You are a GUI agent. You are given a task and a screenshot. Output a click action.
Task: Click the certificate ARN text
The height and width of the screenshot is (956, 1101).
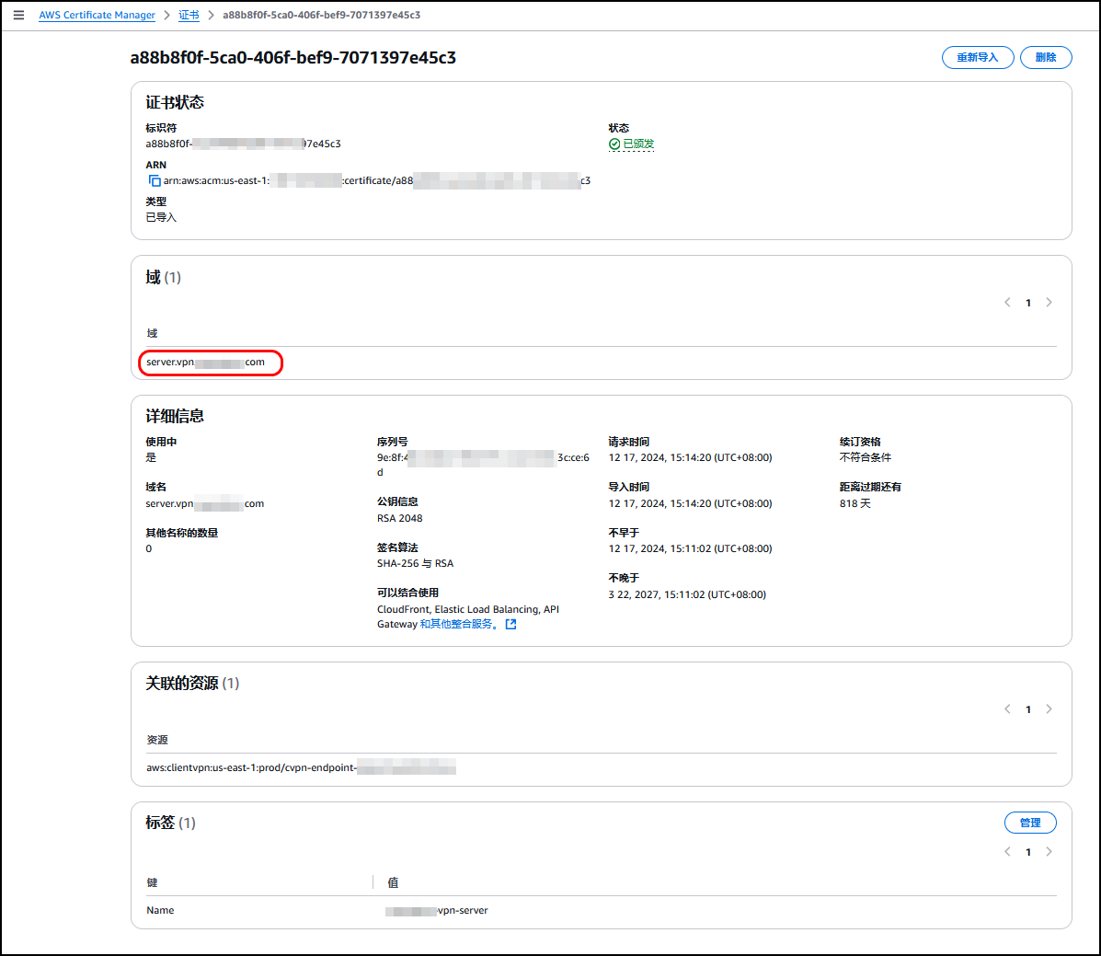377,180
